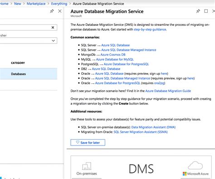Click the On-premises building icon in the diagram
215x179 pixels.
[x=87, y=166]
